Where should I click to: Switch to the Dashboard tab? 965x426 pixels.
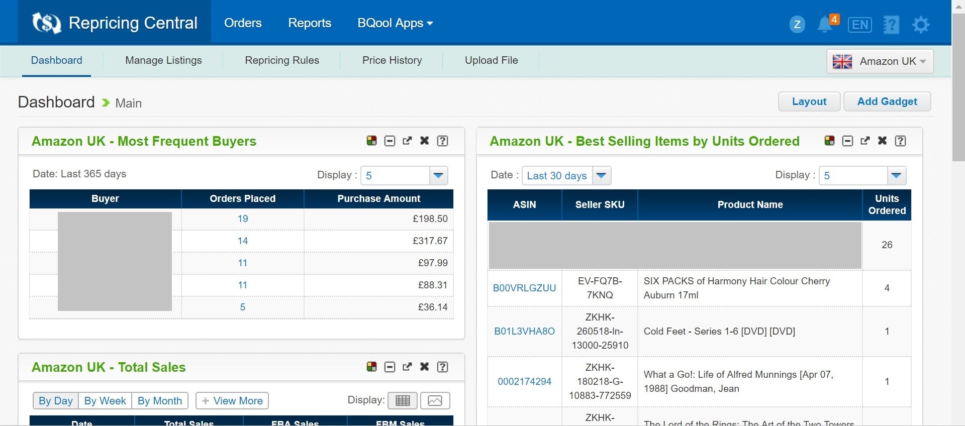56,60
